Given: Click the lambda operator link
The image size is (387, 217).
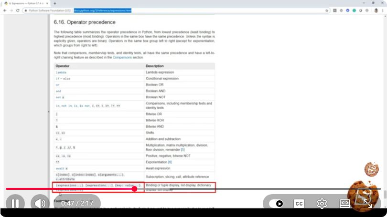Looking at the screenshot, I should [61, 72].
